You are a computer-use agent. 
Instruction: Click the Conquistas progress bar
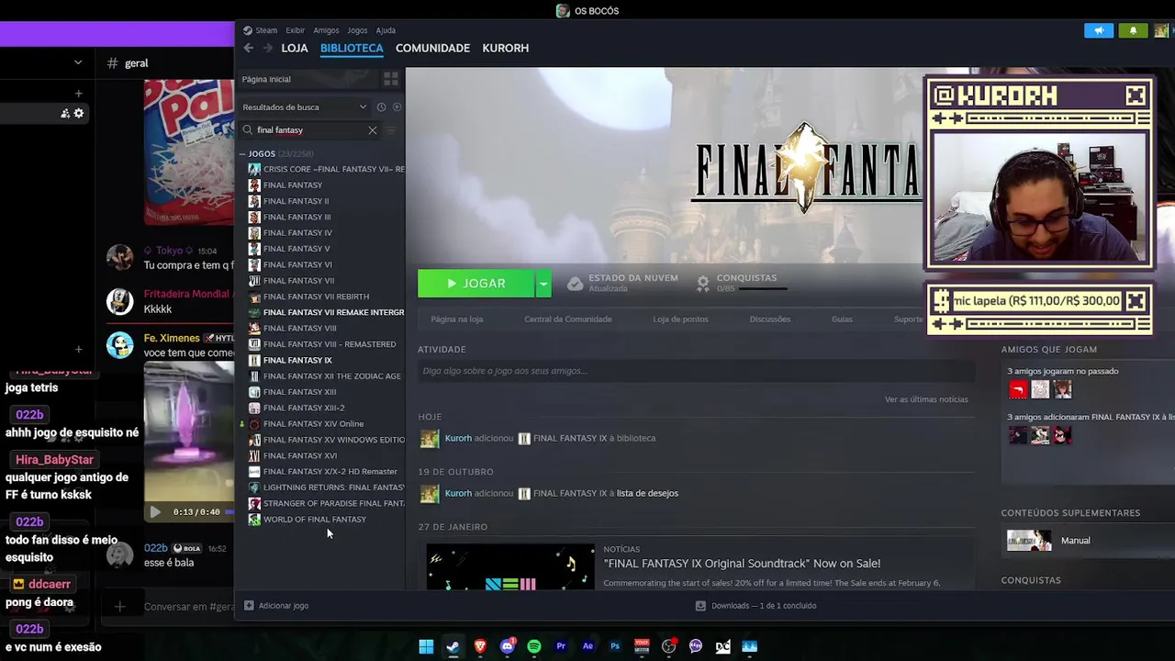763,289
